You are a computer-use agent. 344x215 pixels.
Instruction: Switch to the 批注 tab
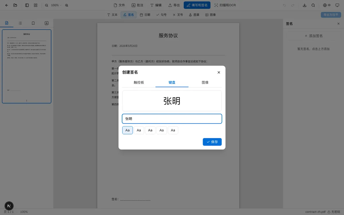coord(137,5)
